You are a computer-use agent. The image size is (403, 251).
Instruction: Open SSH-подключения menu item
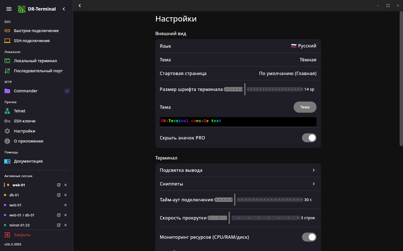36,41
